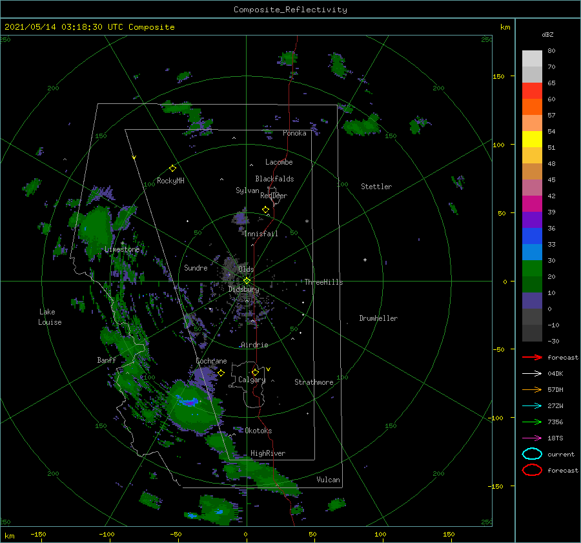Click the white 04DK arrow icon

(x=532, y=374)
